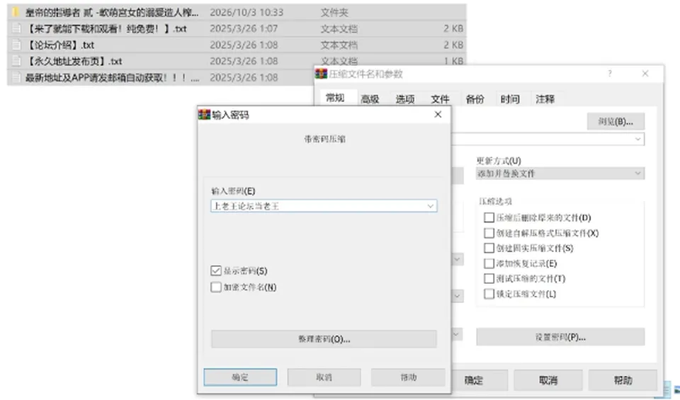Click text file icon beside 最新地址及APP请发邮箱自动获取
The height and width of the screenshot is (400, 680).
pos(16,78)
